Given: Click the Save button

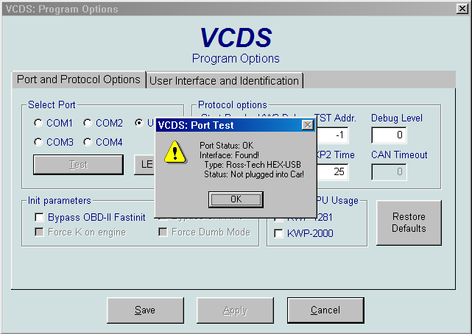Looking at the screenshot, I should click(x=145, y=310).
